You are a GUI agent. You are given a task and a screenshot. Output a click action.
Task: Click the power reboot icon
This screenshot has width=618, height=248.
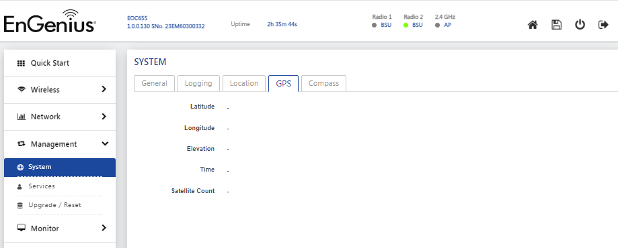coord(580,25)
